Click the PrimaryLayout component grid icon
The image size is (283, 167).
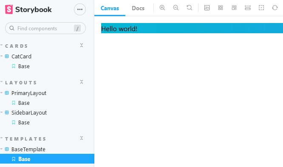[7, 93]
